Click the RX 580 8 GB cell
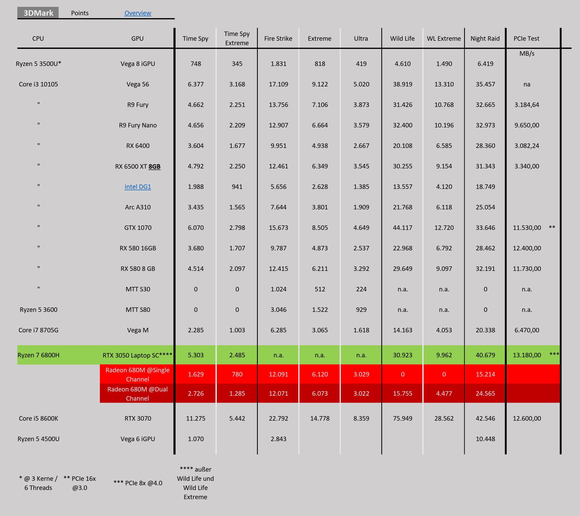Screen dimensions: 580x516 [x=138, y=268]
